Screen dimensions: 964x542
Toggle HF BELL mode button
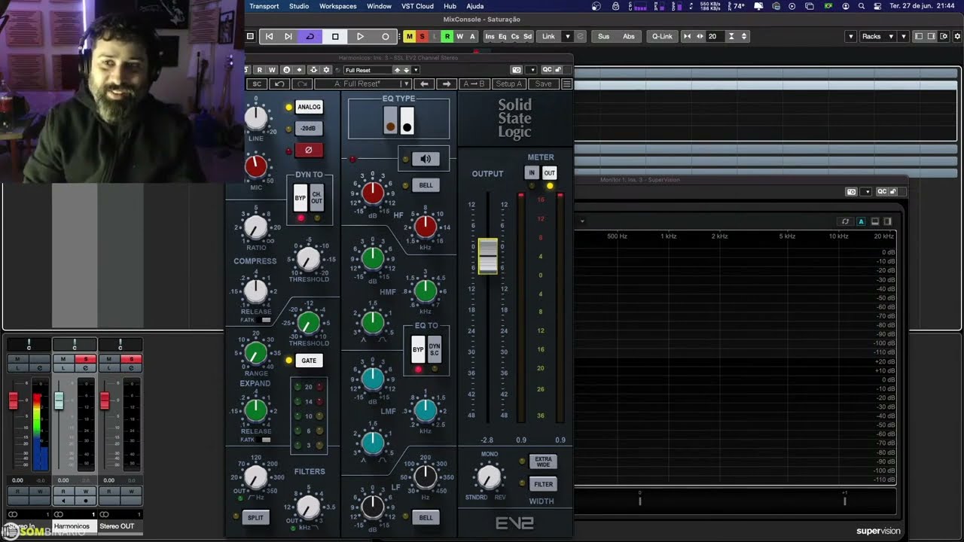[x=426, y=185]
